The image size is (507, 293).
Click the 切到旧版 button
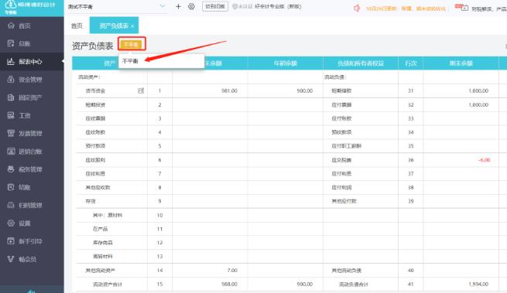click(214, 6)
